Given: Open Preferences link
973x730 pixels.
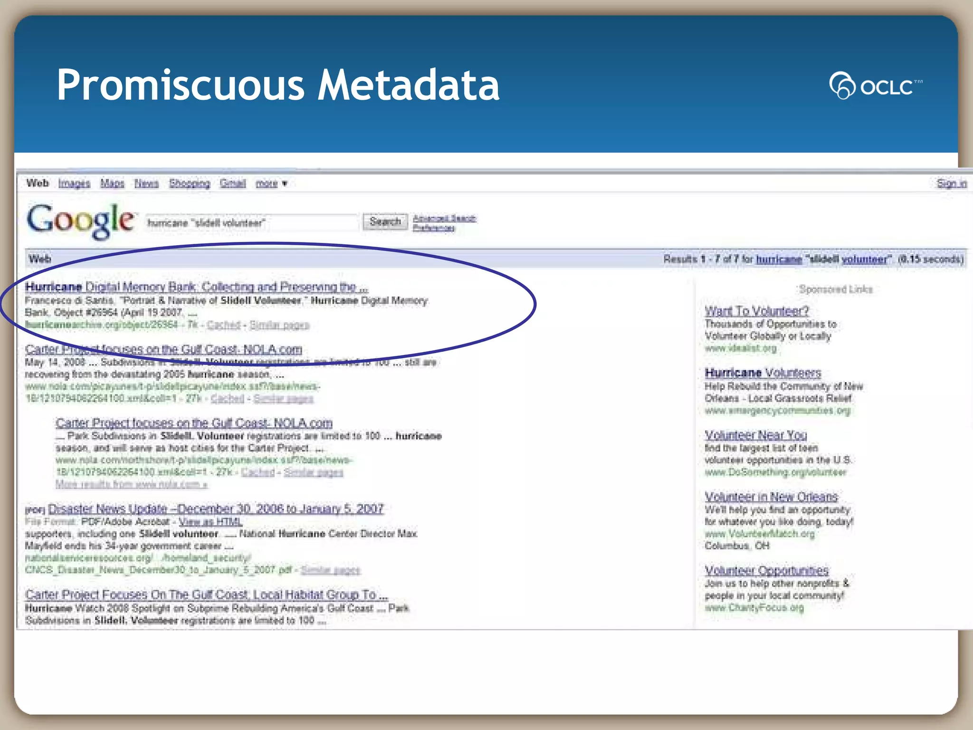Looking at the screenshot, I should tap(433, 228).
